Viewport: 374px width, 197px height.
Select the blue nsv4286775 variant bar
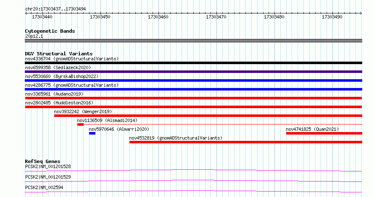(x=193, y=89)
